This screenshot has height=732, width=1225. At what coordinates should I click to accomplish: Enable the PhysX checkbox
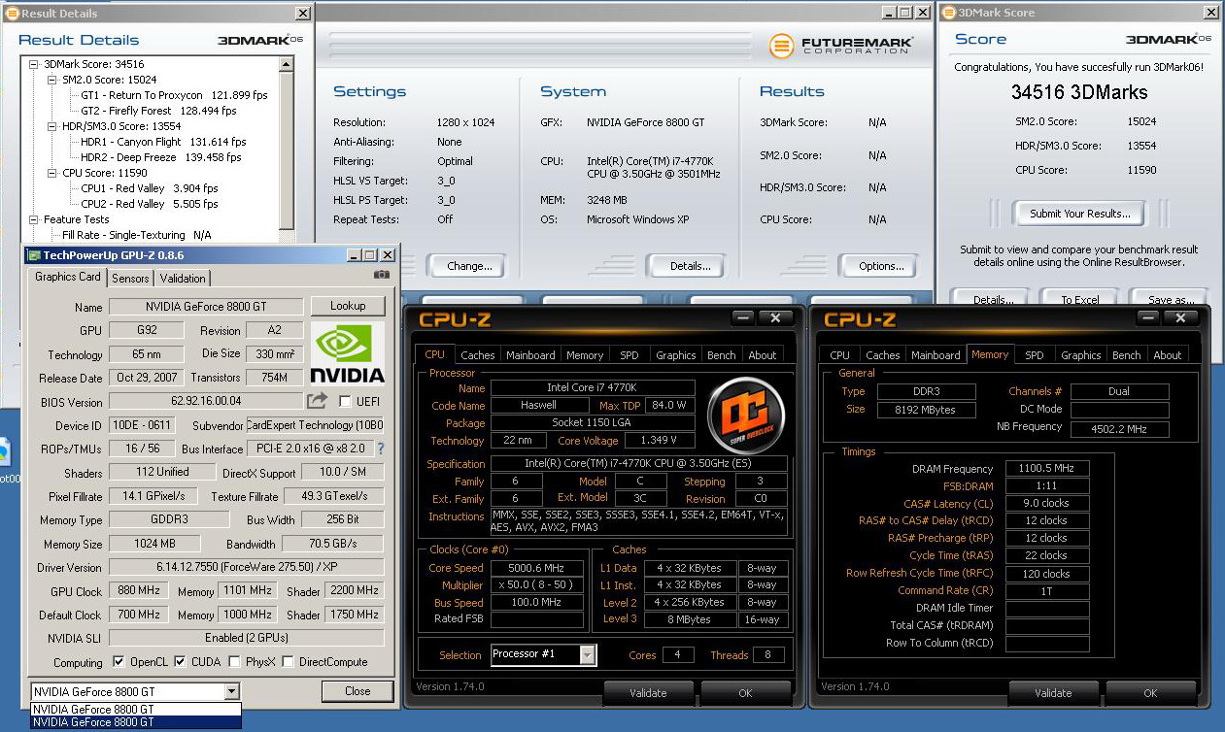pyautogui.click(x=234, y=662)
